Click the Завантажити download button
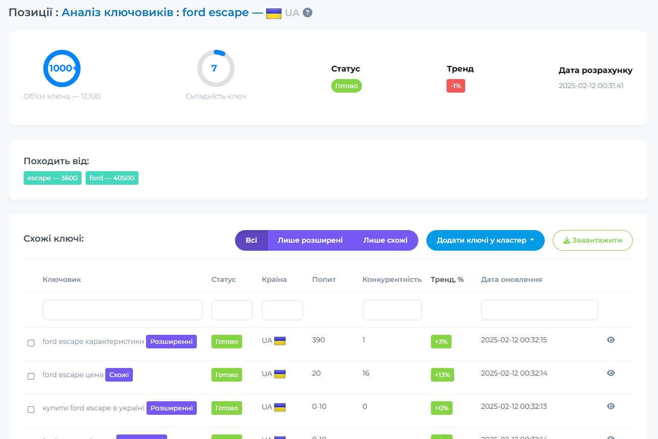Screen dimensions: 658x439 point(593,240)
